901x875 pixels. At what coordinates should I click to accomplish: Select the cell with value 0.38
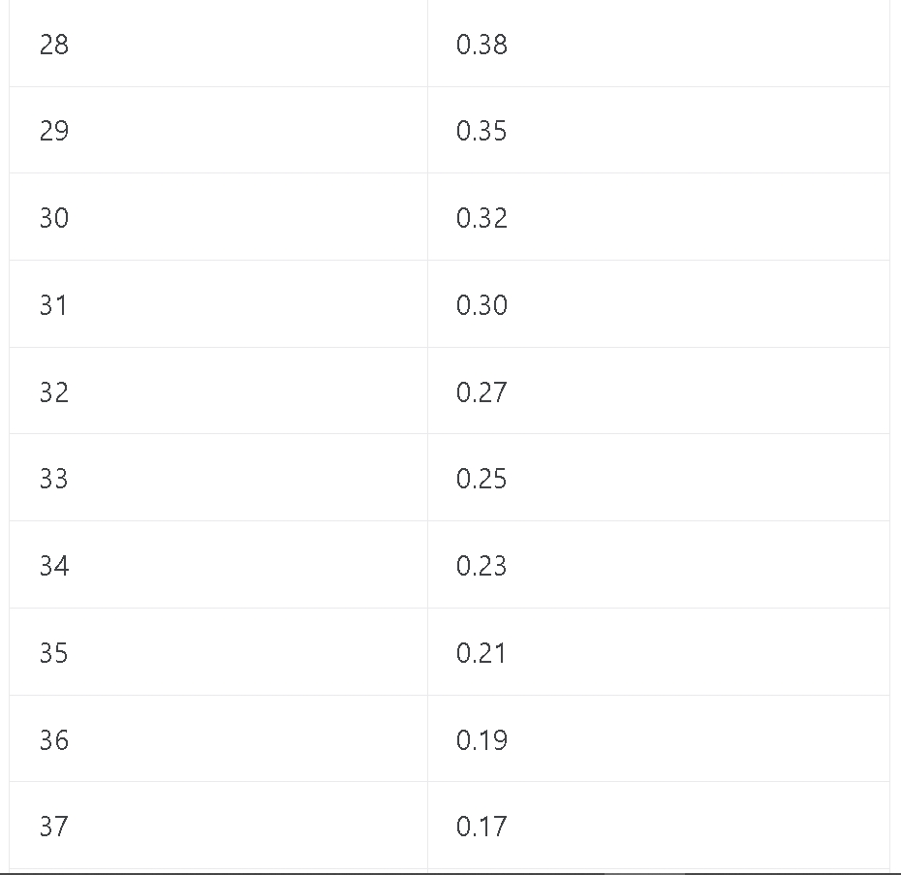tap(659, 44)
